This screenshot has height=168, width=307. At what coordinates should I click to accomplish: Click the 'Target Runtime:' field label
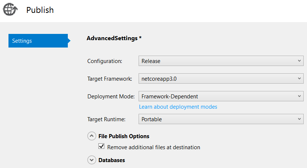point(107,119)
